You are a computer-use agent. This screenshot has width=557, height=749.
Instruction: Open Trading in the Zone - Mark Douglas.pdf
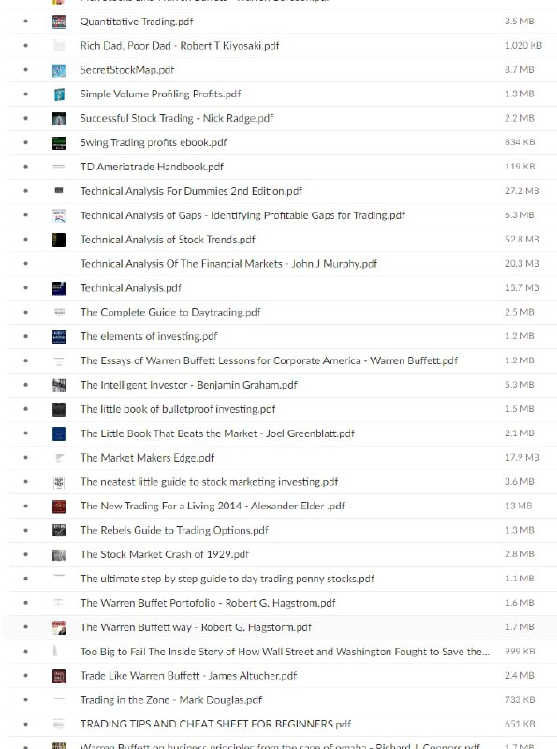click(171, 700)
